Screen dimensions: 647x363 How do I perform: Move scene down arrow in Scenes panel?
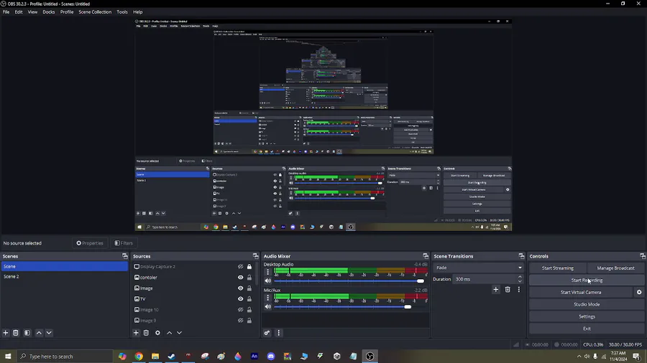(49, 333)
